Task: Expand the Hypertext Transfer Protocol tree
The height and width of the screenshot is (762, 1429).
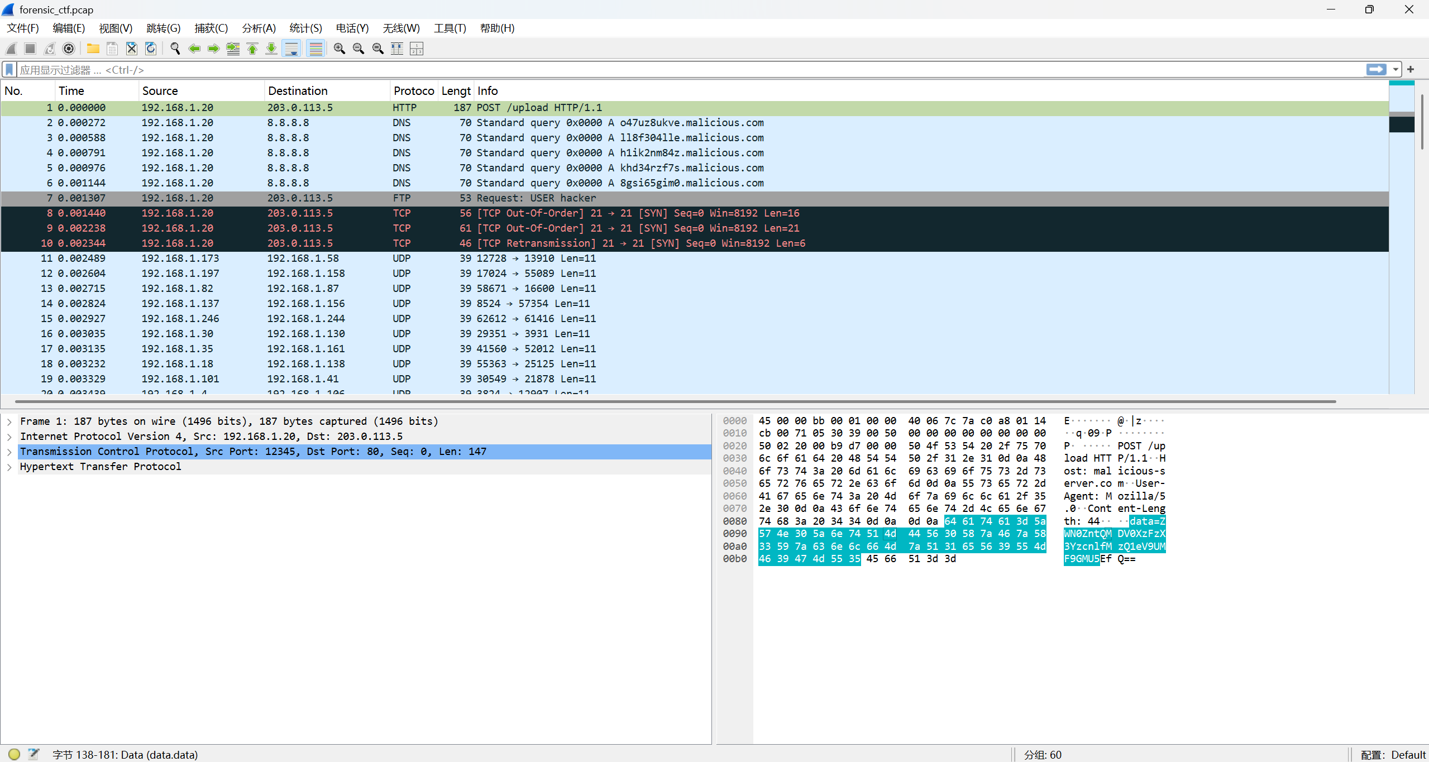Action: pos(9,467)
